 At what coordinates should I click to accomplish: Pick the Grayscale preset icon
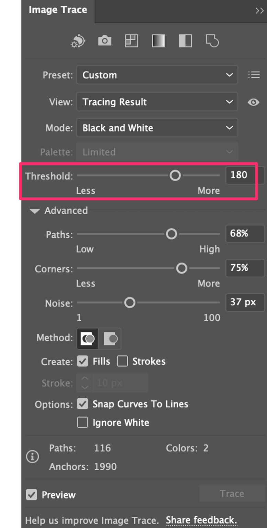[158, 41]
